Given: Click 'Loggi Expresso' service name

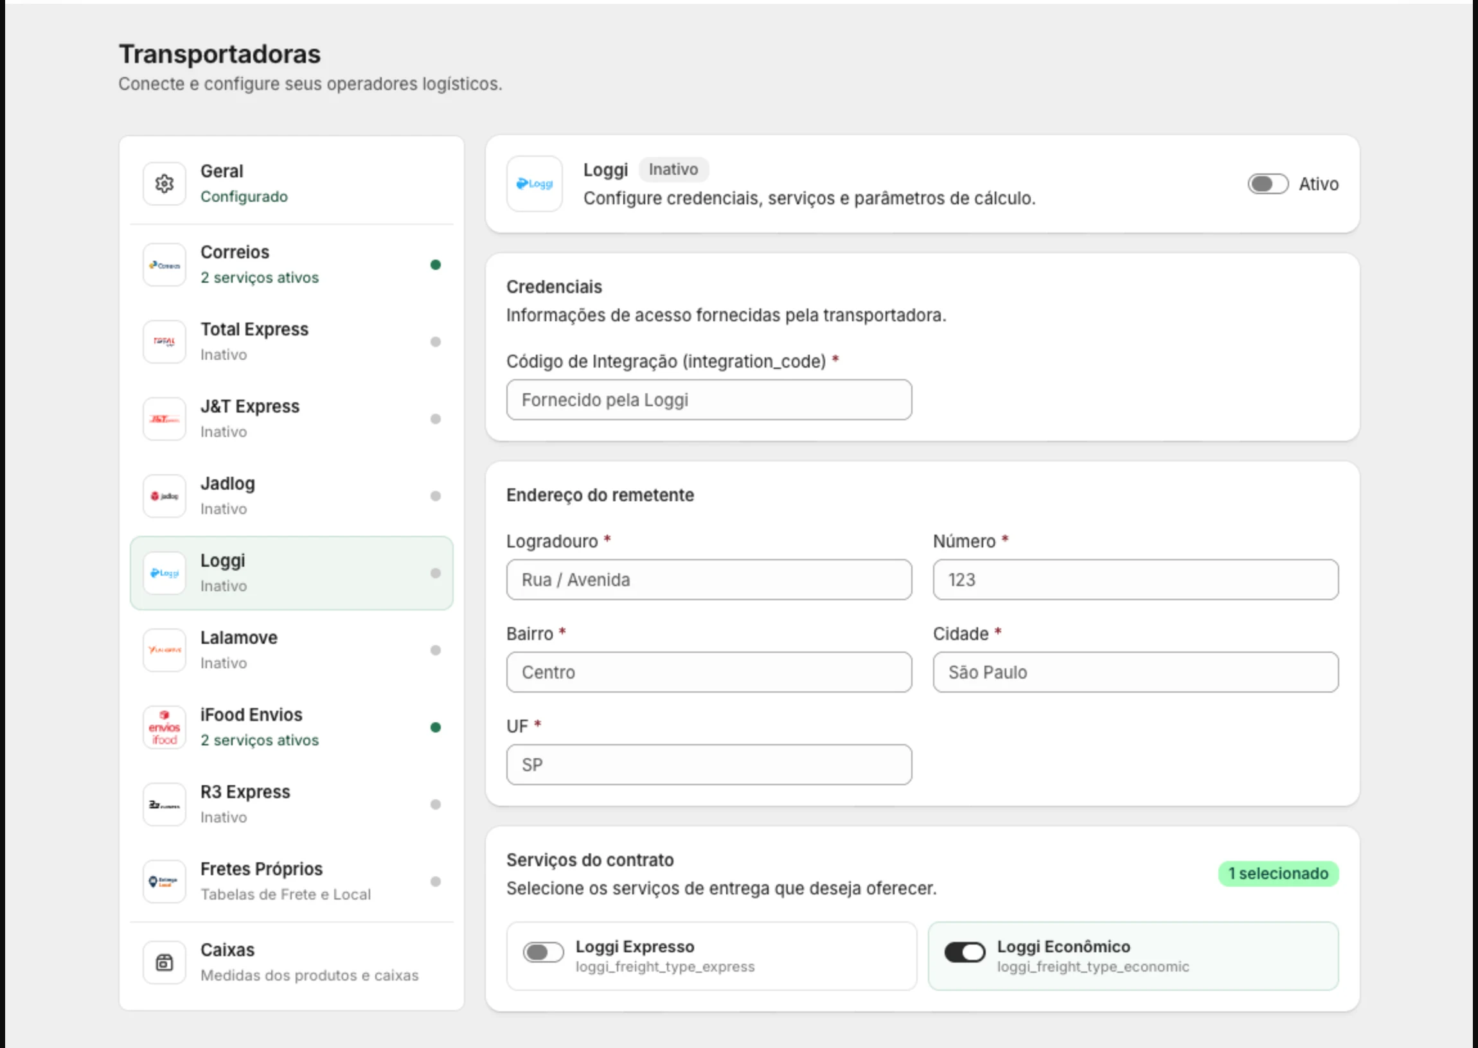Looking at the screenshot, I should tap(635, 946).
